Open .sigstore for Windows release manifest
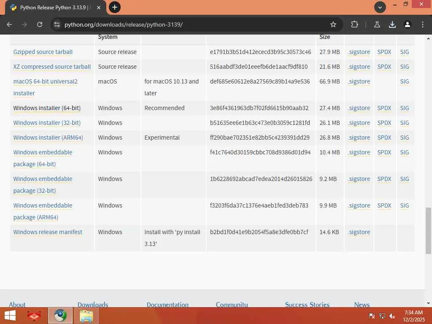Image resolution: width=432 pixels, height=324 pixels. pyautogui.click(x=359, y=232)
